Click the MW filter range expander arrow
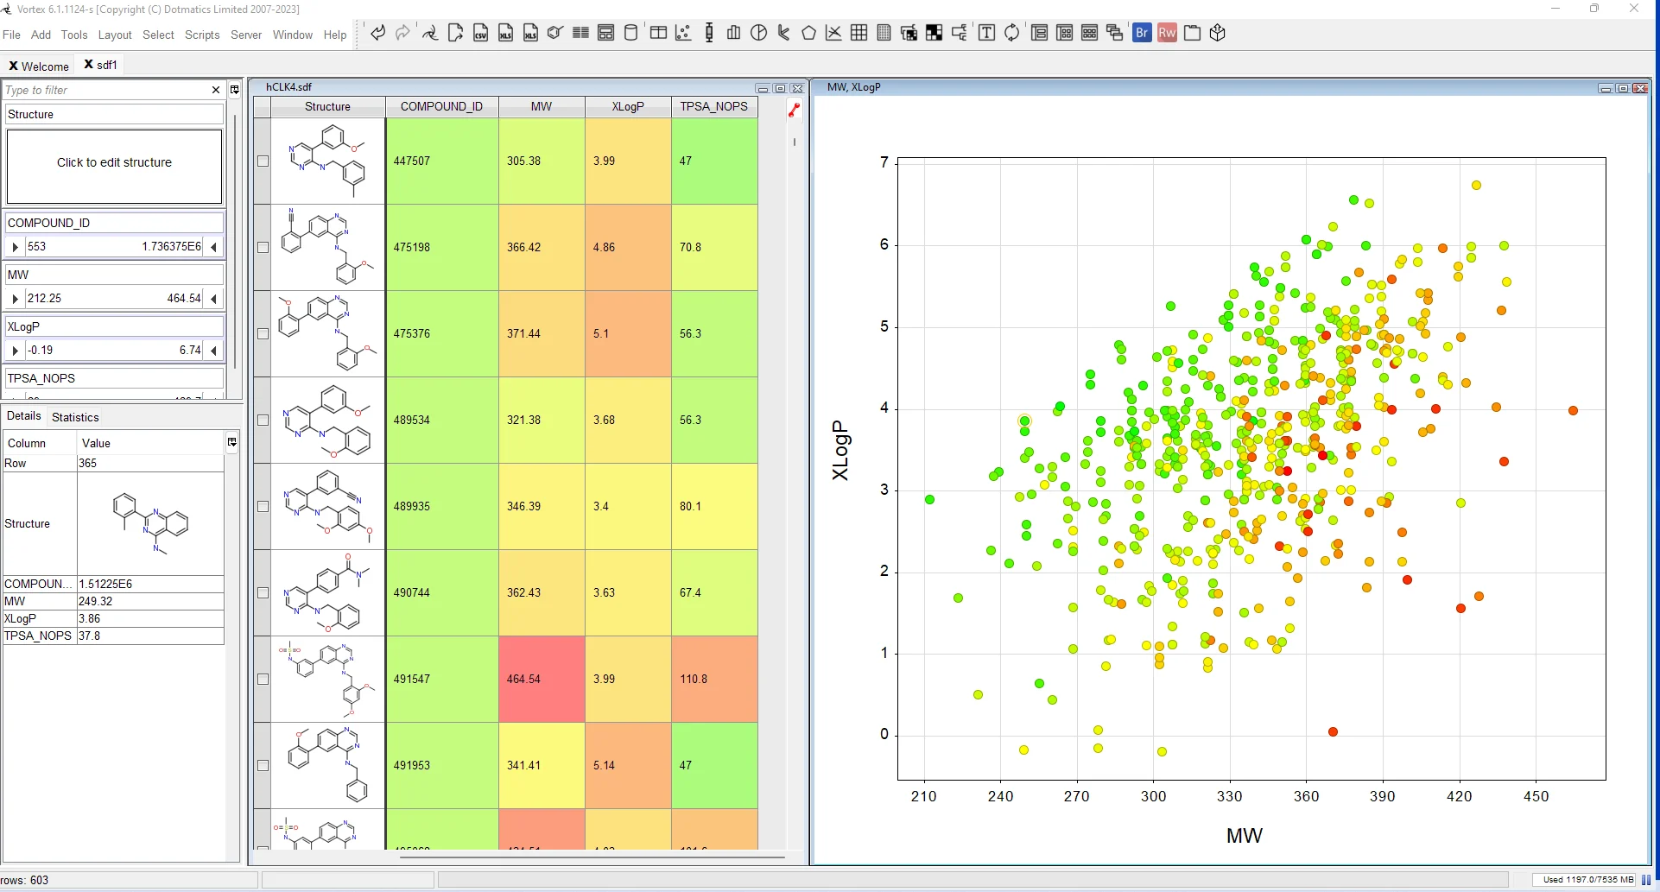The image size is (1660, 892). pos(15,298)
